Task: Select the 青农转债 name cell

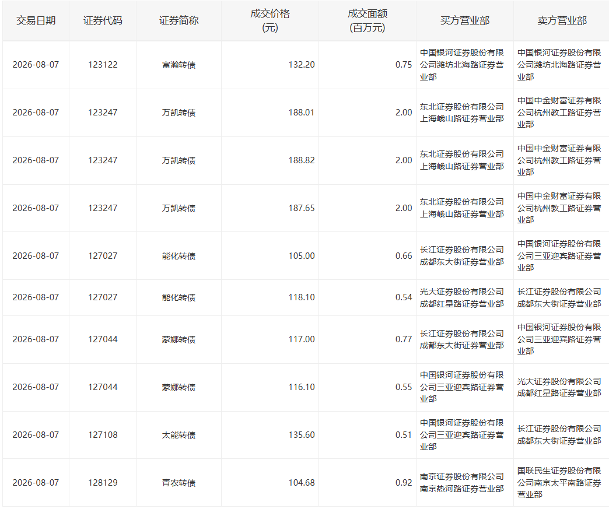Action: coord(178,483)
